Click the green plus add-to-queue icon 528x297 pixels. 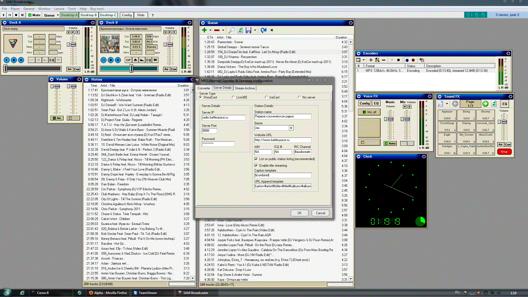[x=204, y=30]
